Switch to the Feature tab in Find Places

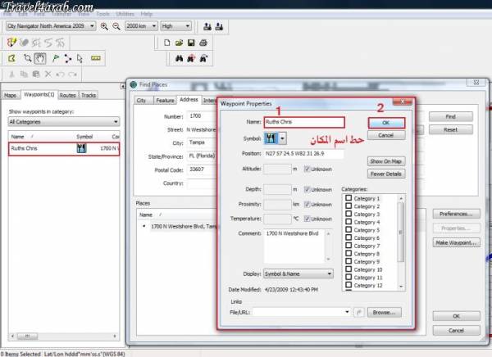coord(165,100)
